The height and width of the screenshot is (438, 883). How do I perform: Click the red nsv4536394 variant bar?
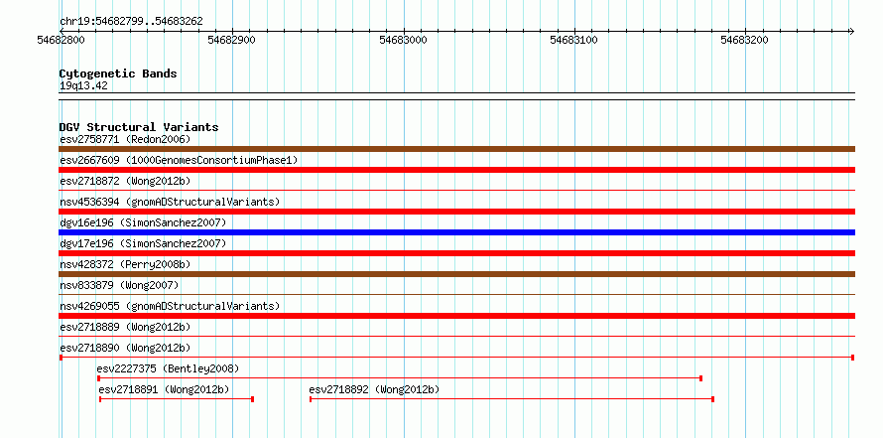click(x=456, y=212)
